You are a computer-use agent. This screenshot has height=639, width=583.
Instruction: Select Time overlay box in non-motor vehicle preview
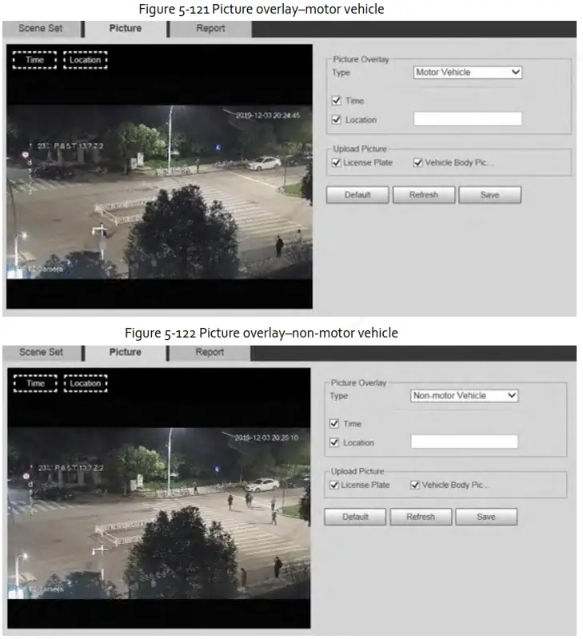pos(35,384)
